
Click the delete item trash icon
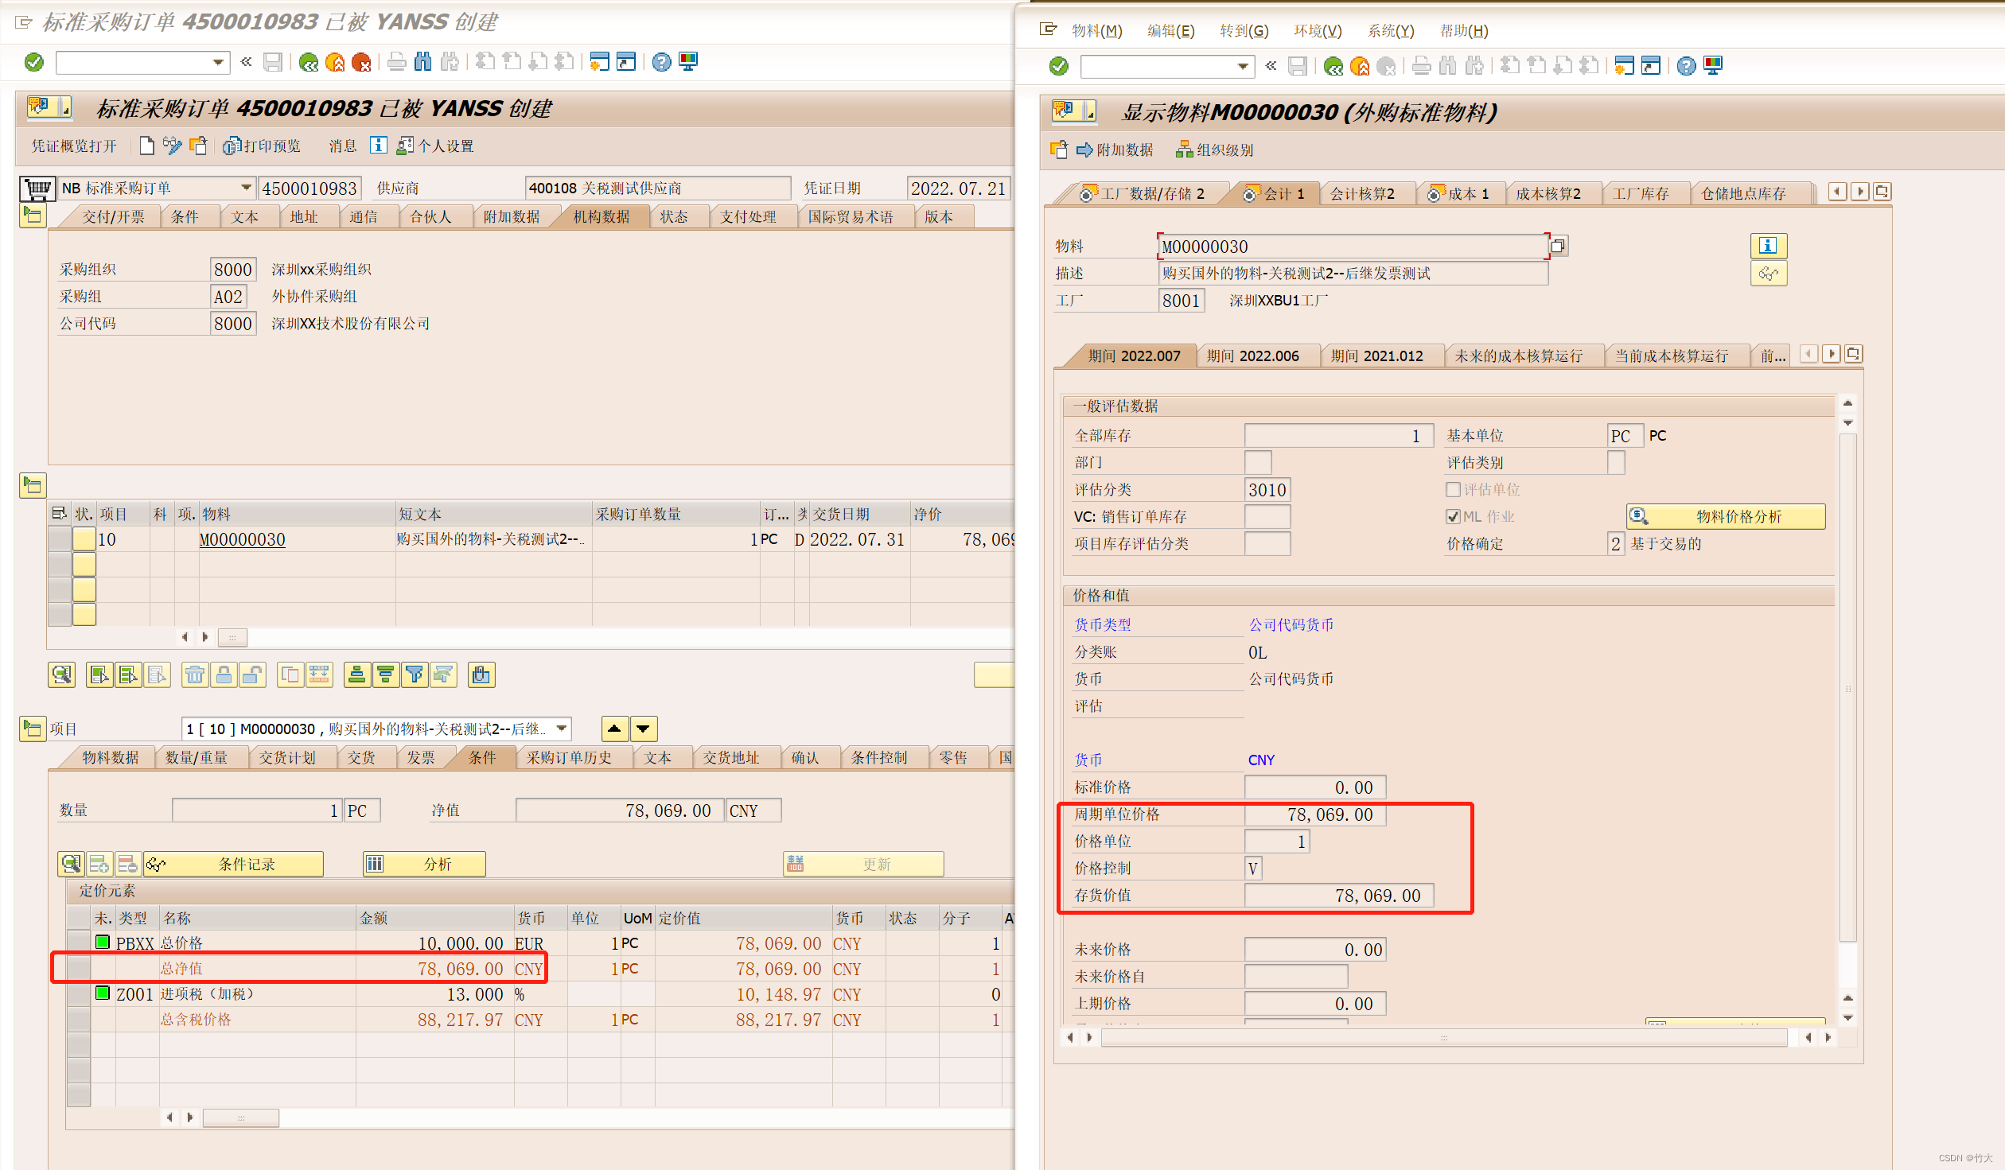click(195, 675)
